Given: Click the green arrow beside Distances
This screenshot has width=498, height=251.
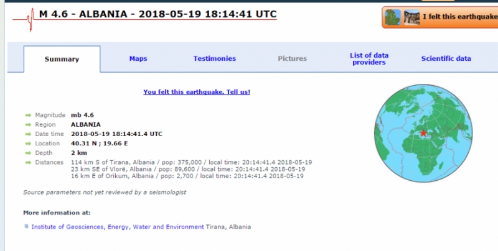Looking at the screenshot, I should pyautogui.click(x=28, y=163).
